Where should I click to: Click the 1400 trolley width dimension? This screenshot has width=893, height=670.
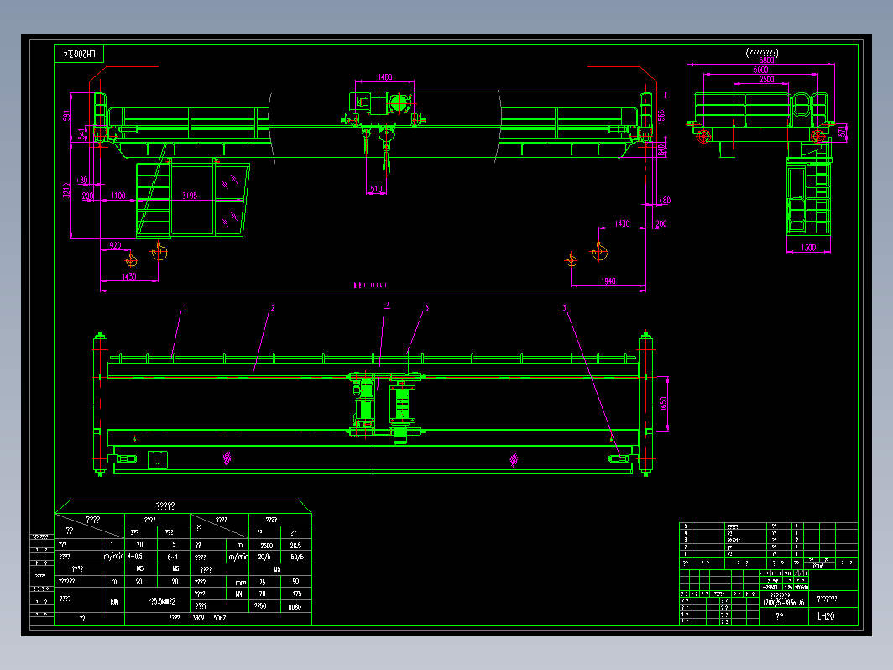[x=384, y=77]
